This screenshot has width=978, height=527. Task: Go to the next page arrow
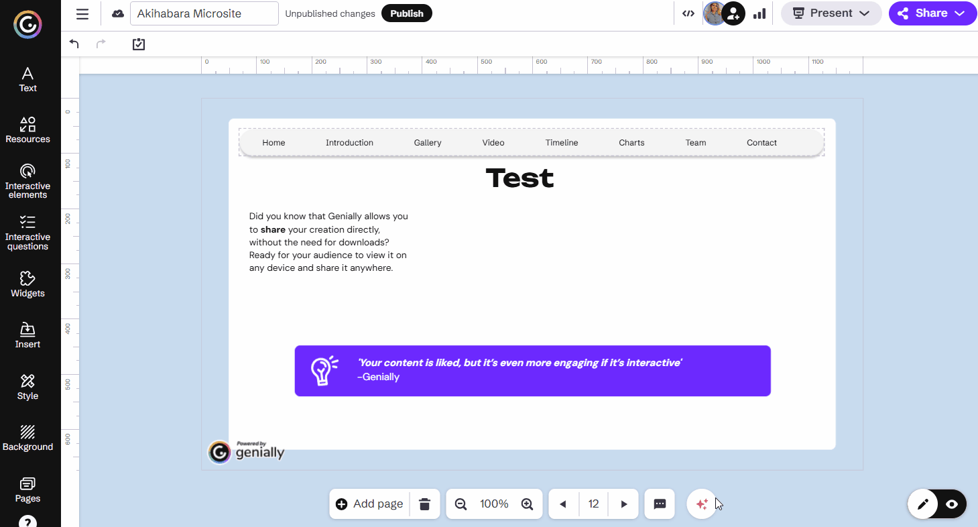[624, 504]
